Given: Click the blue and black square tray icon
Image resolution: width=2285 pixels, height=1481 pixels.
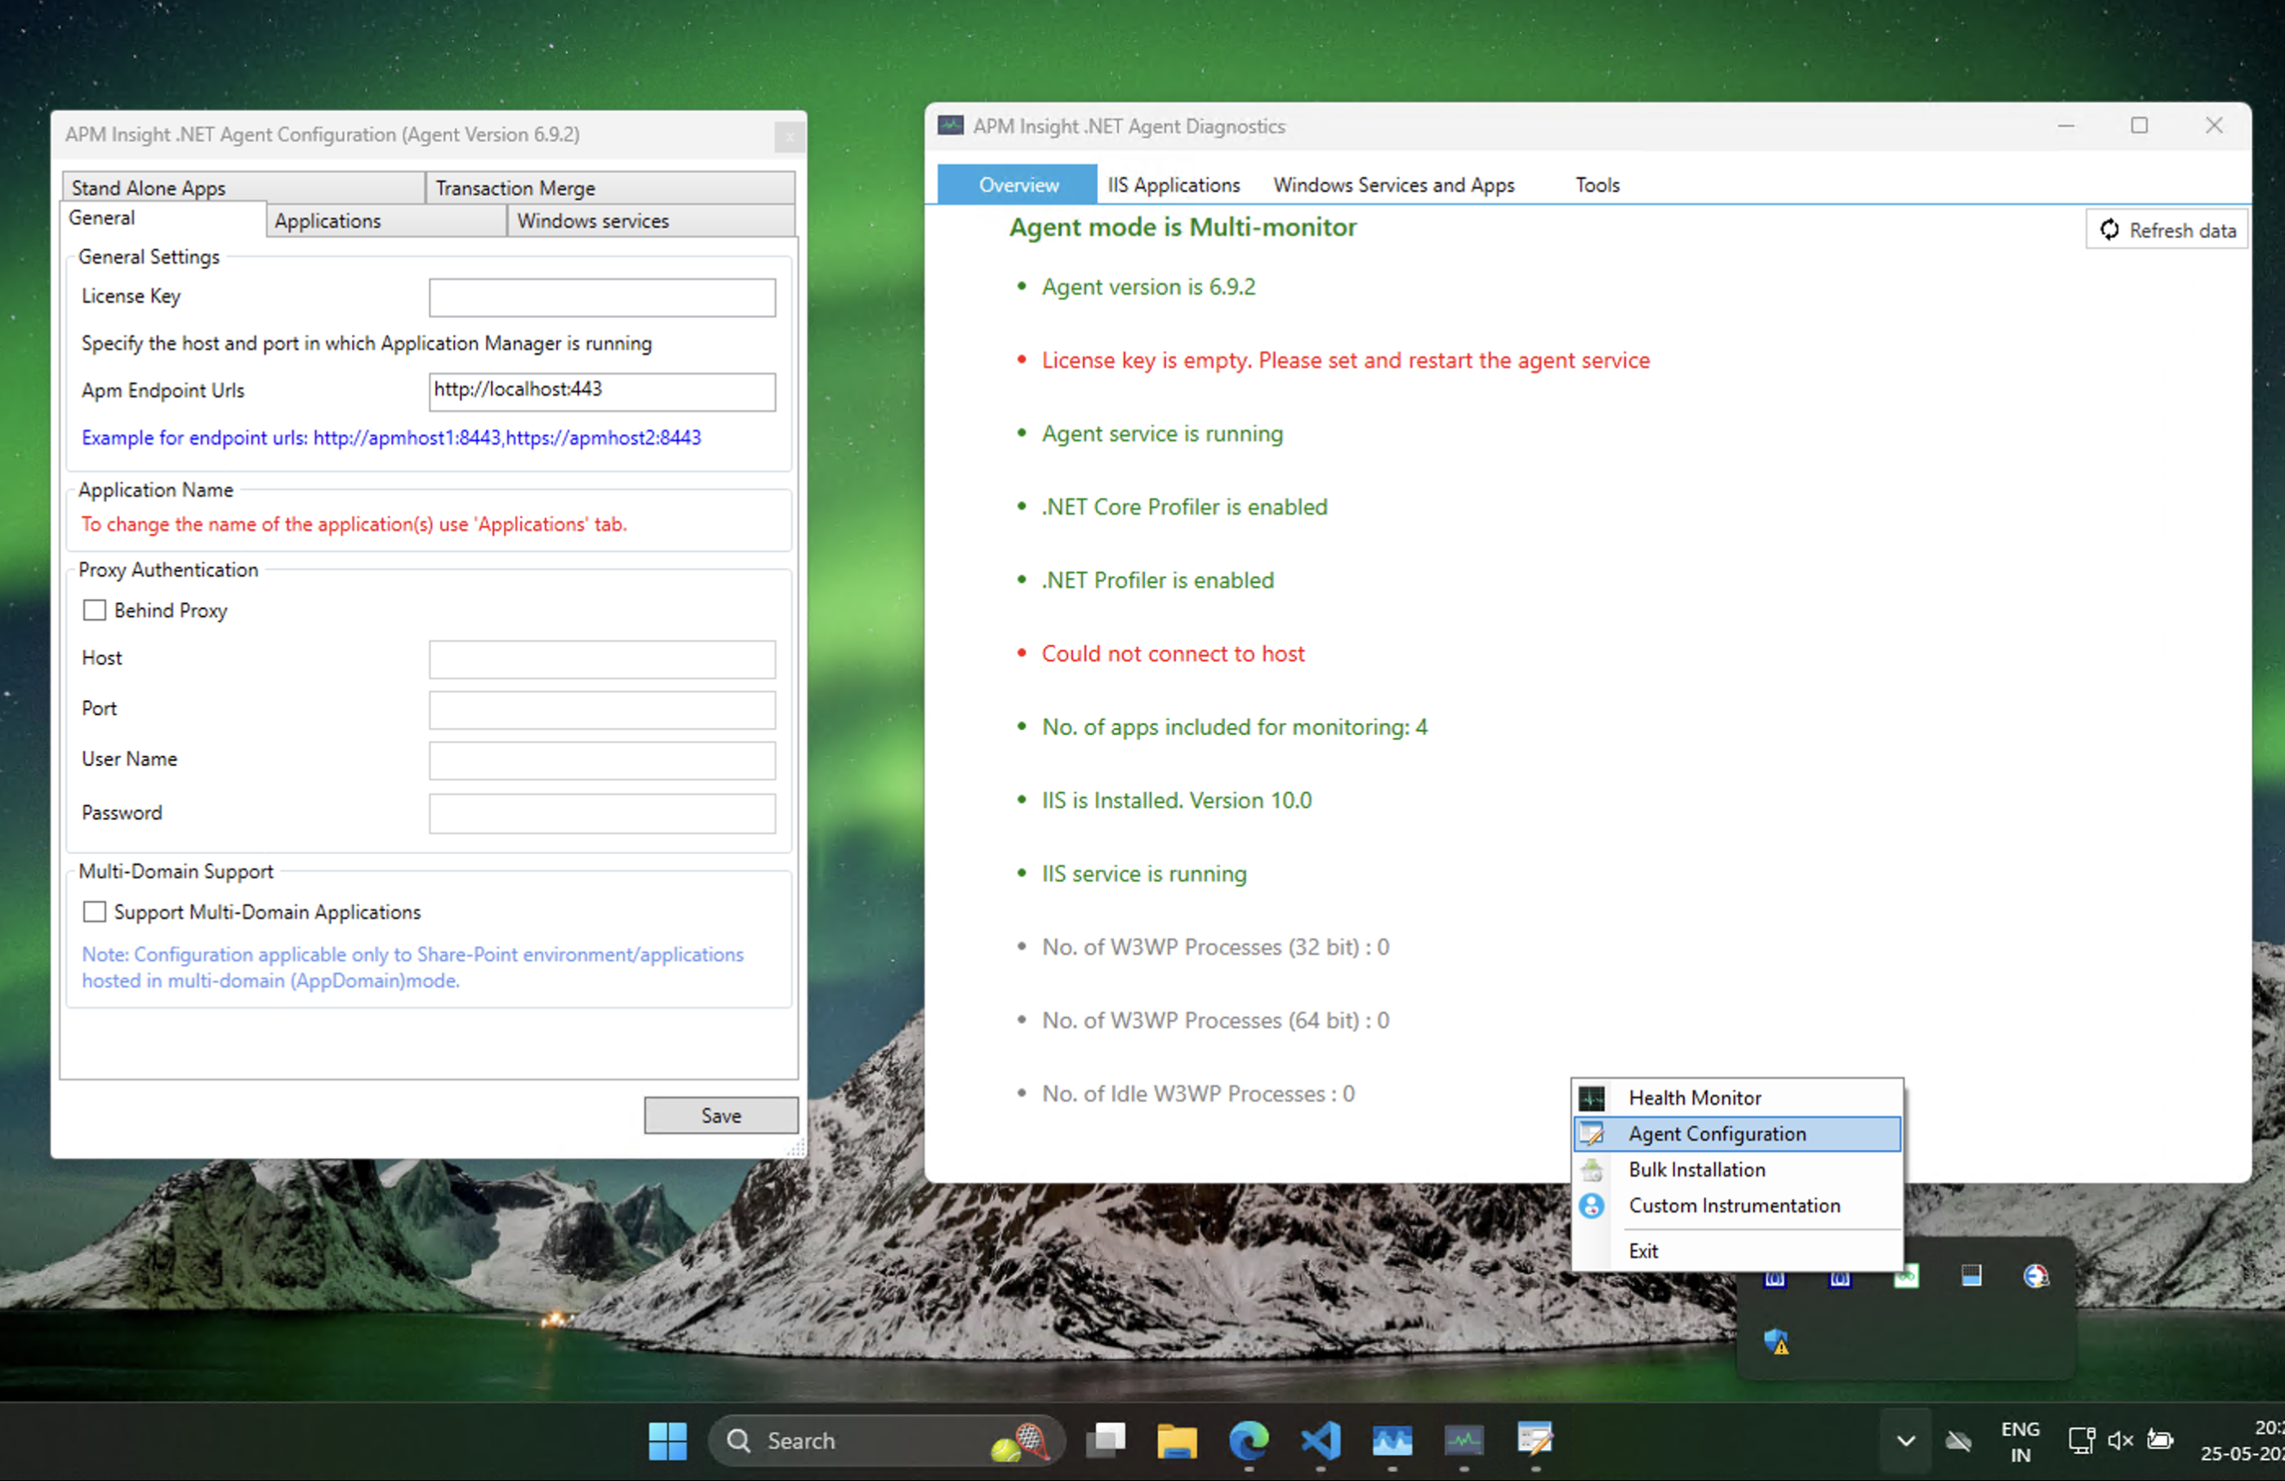Looking at the screenshot, I should [1971, 1275].
